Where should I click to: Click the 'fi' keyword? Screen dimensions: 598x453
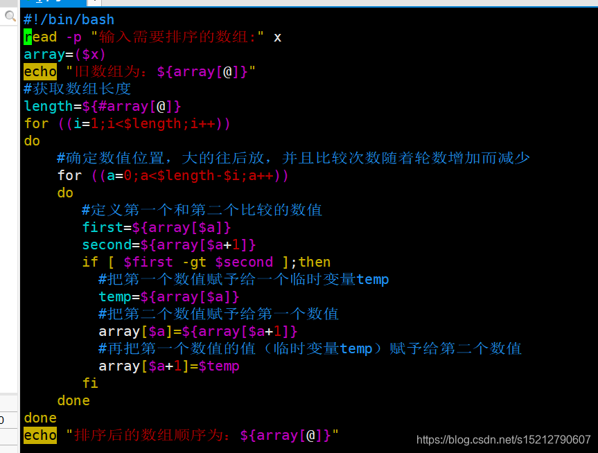tap(90, 383)
